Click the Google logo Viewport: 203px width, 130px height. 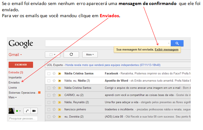(21, 43)
